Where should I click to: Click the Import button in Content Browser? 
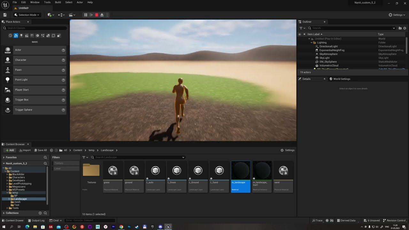(x=25, y=150)
